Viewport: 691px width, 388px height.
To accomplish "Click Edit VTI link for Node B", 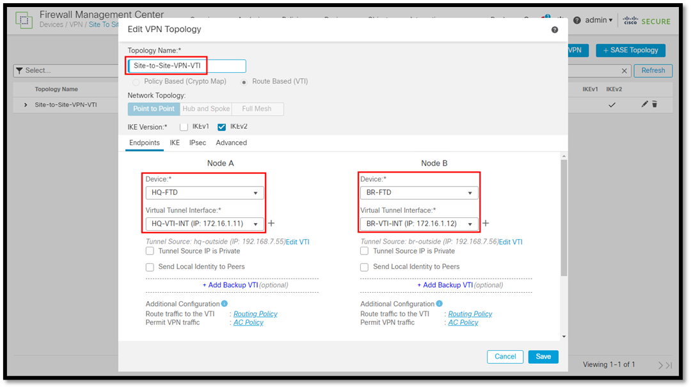I will point(511,242).
